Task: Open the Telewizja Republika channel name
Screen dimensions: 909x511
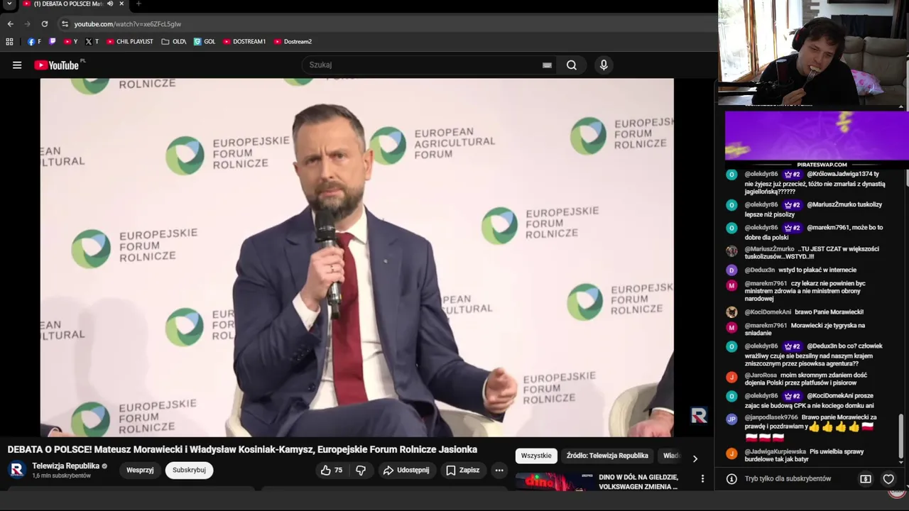Action: 65,466
